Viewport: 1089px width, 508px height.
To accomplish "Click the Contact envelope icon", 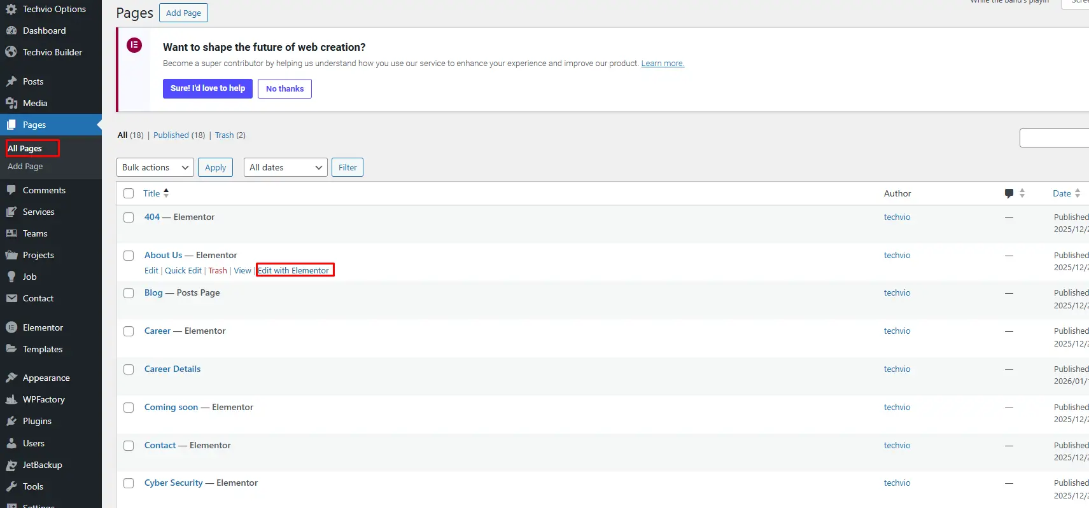I will [x=11, y=298].
